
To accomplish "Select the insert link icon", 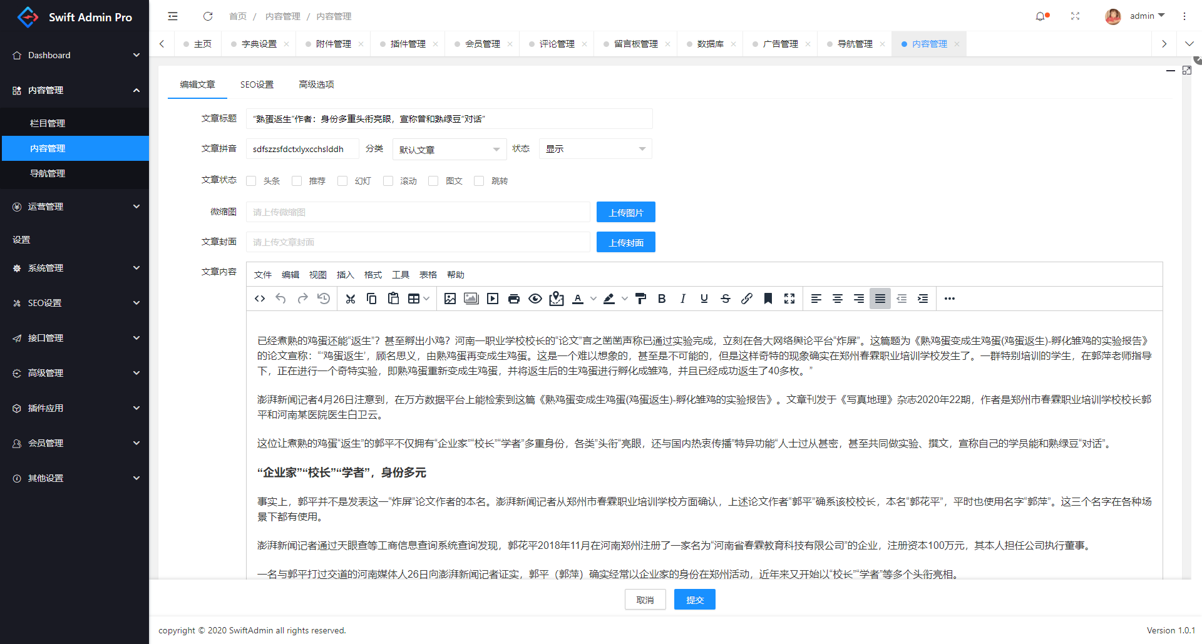I will click(x=746, y=299).
